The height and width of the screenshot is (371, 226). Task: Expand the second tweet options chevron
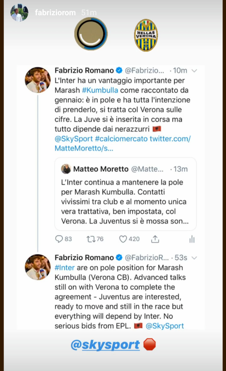pyautogui.click(x=194, y=258)
